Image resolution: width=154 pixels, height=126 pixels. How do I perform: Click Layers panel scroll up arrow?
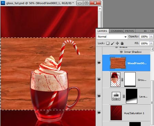tap(152, 49)
